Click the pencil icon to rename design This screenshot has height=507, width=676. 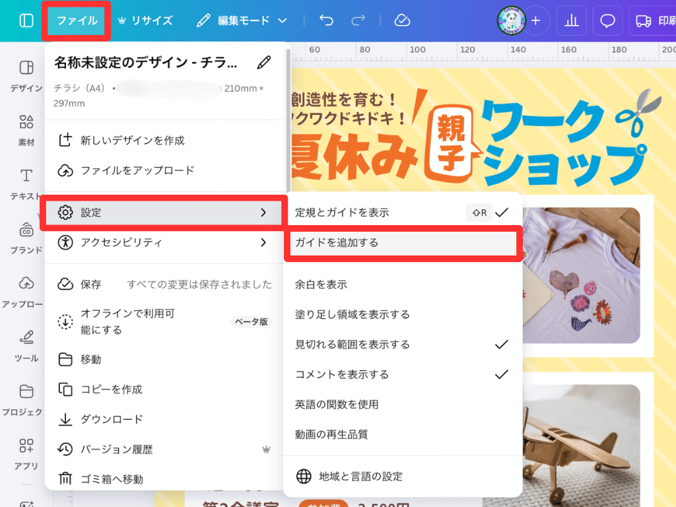[x=264, y=63]
